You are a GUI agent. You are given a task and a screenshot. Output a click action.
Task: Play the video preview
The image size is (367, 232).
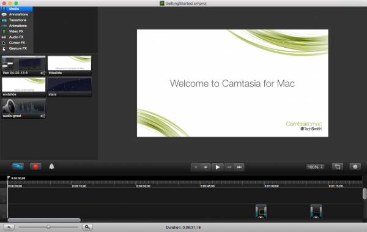coord(217,167)
